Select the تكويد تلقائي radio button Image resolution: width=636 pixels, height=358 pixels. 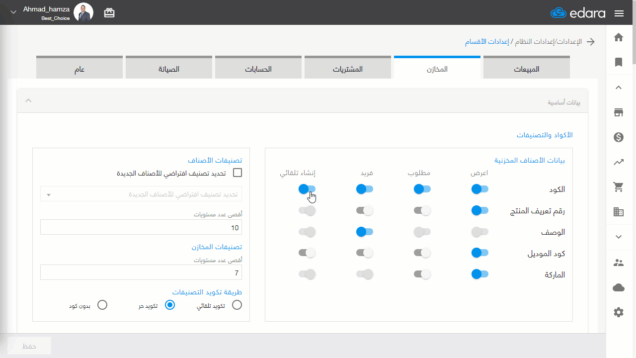point(237,305)
